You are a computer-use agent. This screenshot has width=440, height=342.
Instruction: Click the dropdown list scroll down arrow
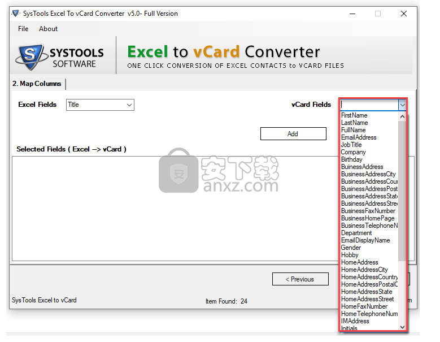pyautogui.click(x=402, y=327)
